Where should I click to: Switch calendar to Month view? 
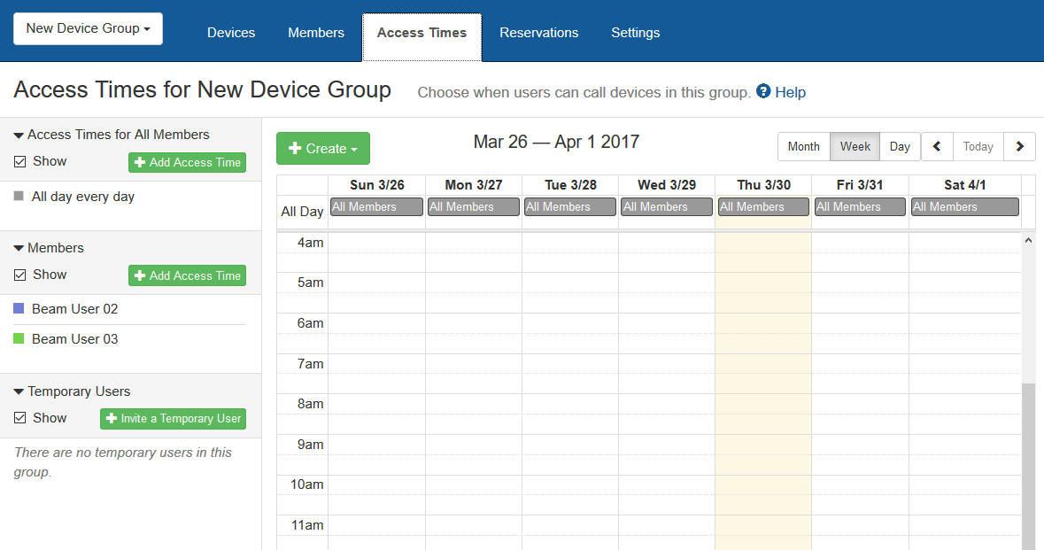pos(803,147)
